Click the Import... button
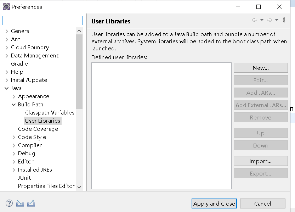Image resolution: width=295 pixels, height=212 pixels. (261, 161)
